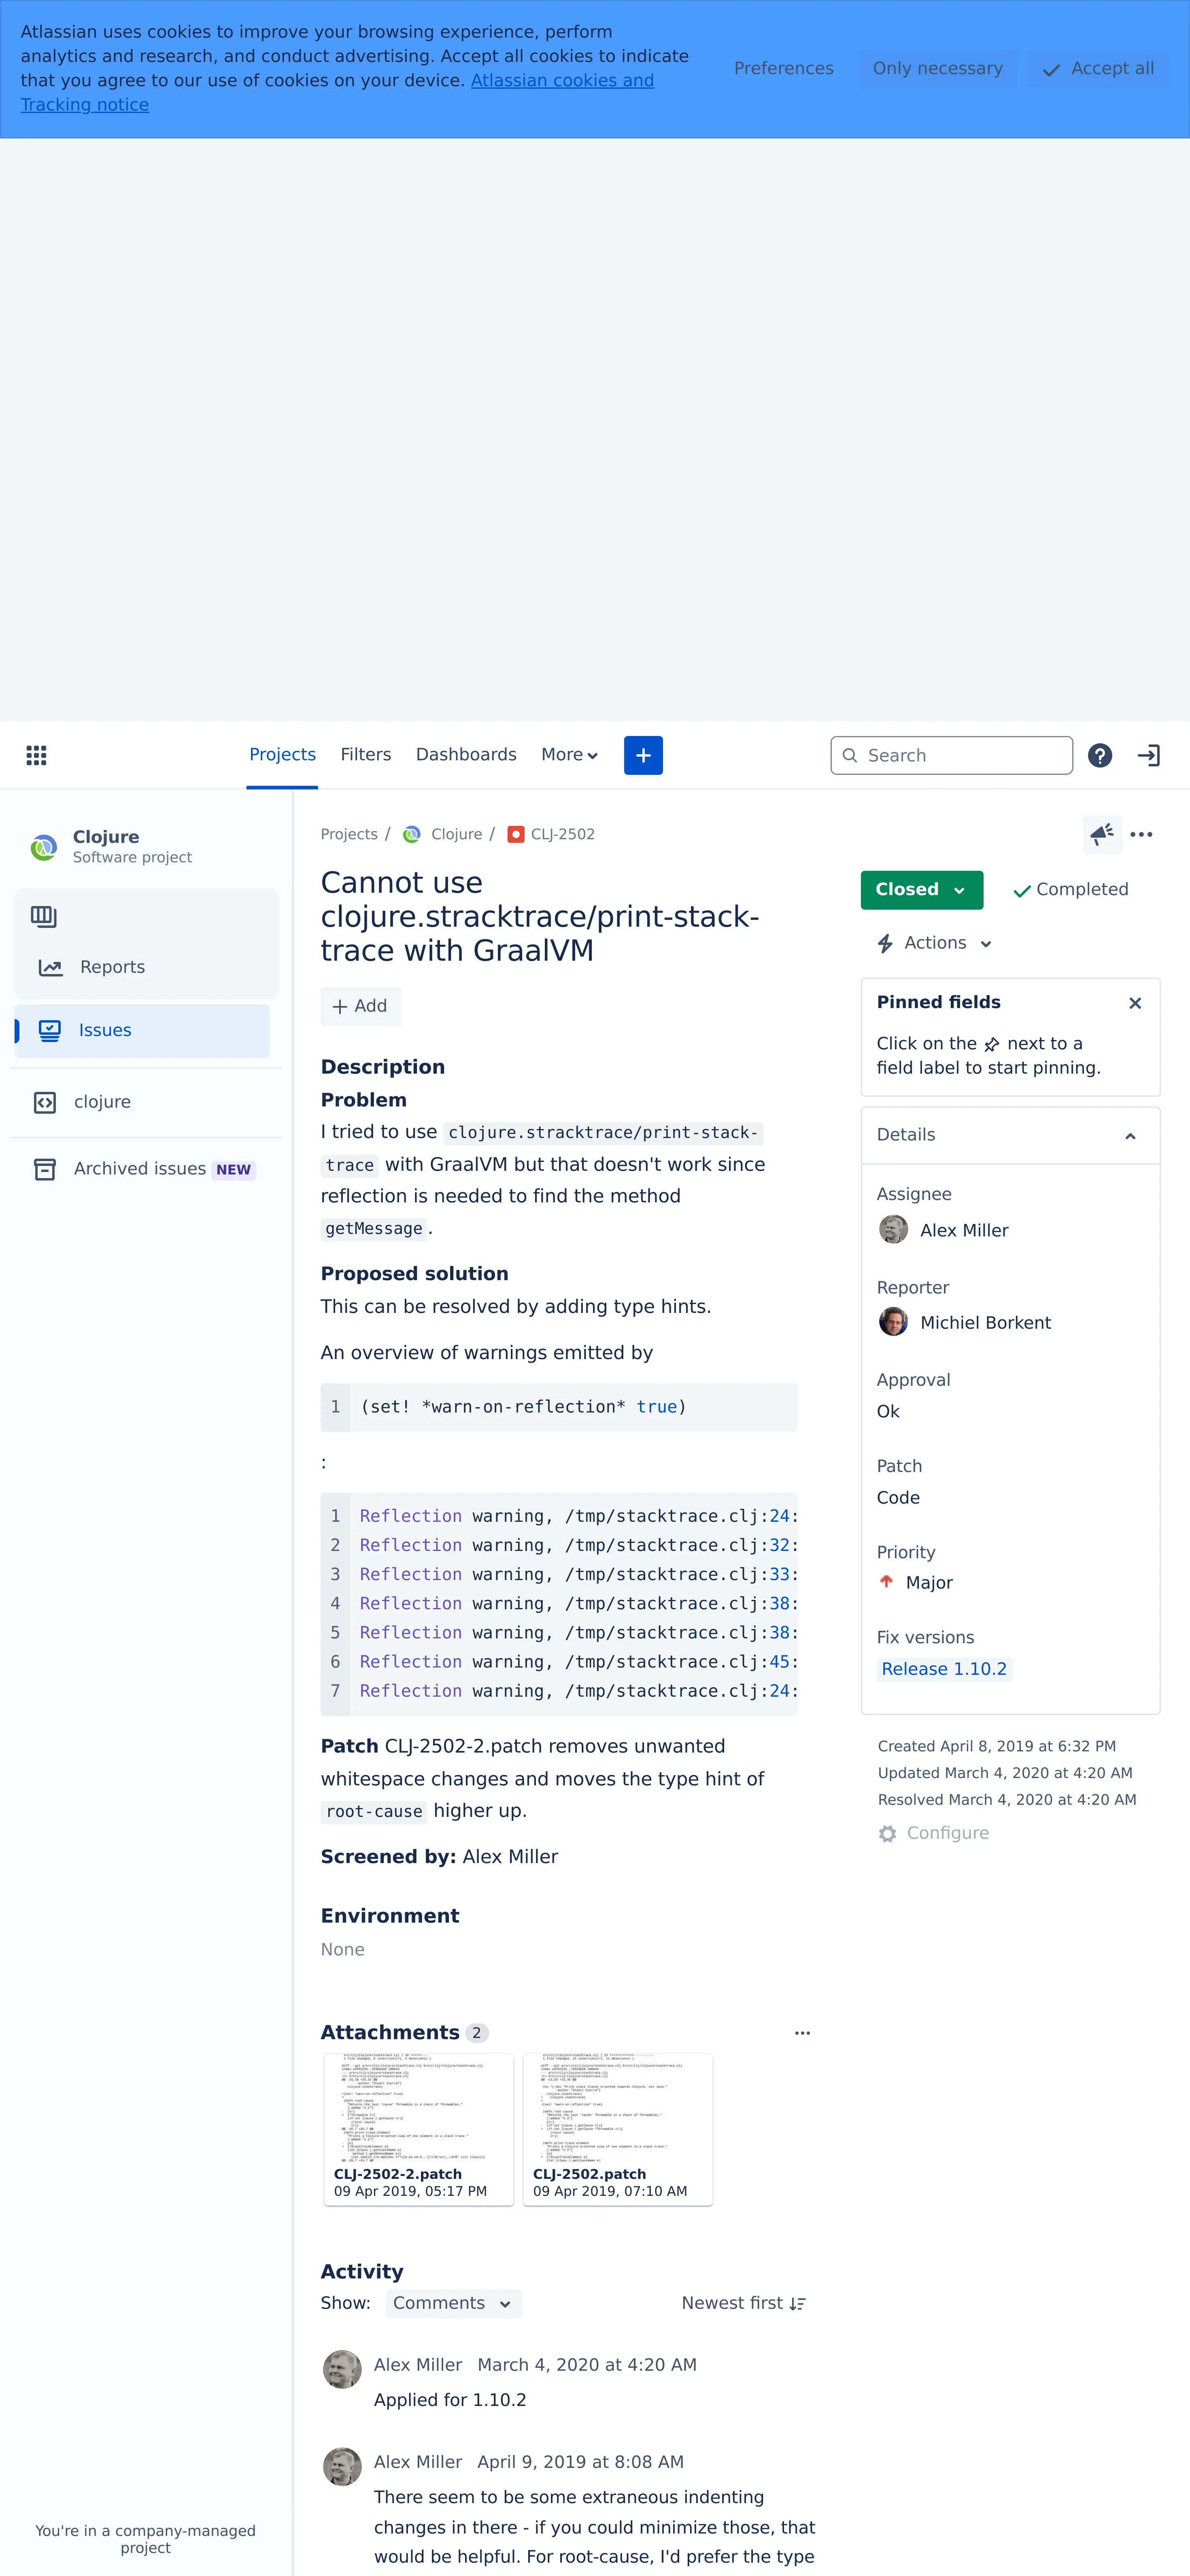Click the clojure code icon in sidebar

(x=45, y=1102)
